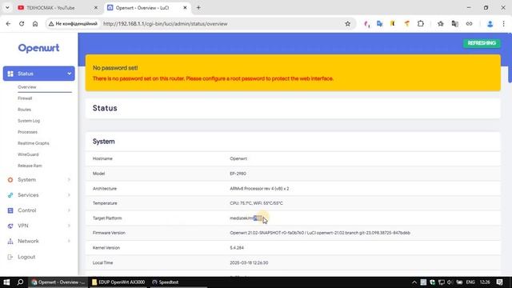Click the Control icon in sidebar
Image resolution: width=512 pixels, height=288 pixels.
click(x=10, y=210)
